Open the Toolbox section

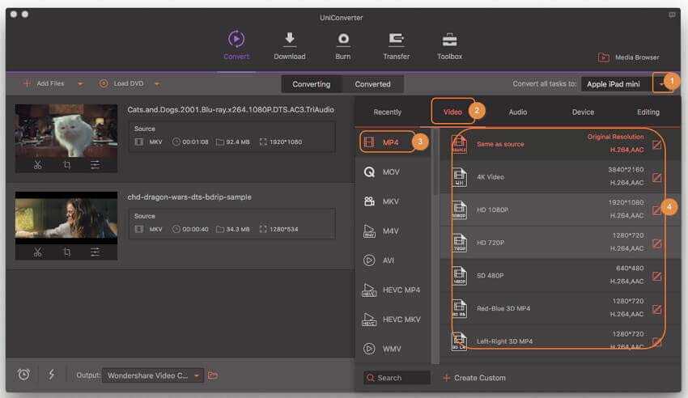[x=449, y=44]
